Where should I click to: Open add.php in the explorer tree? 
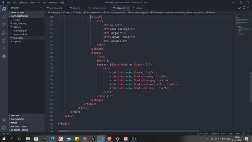click(17, 27)
